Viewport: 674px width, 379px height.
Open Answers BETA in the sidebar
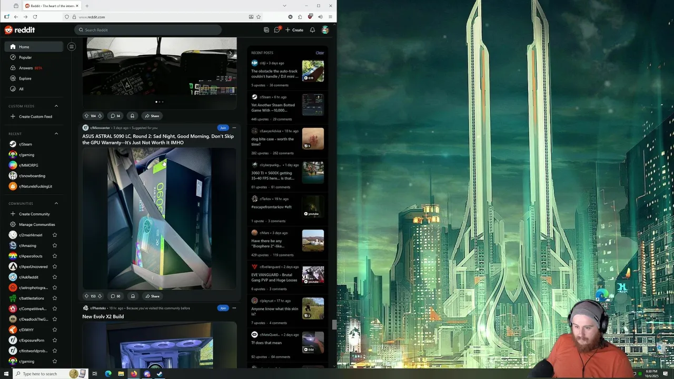[34, 68]
